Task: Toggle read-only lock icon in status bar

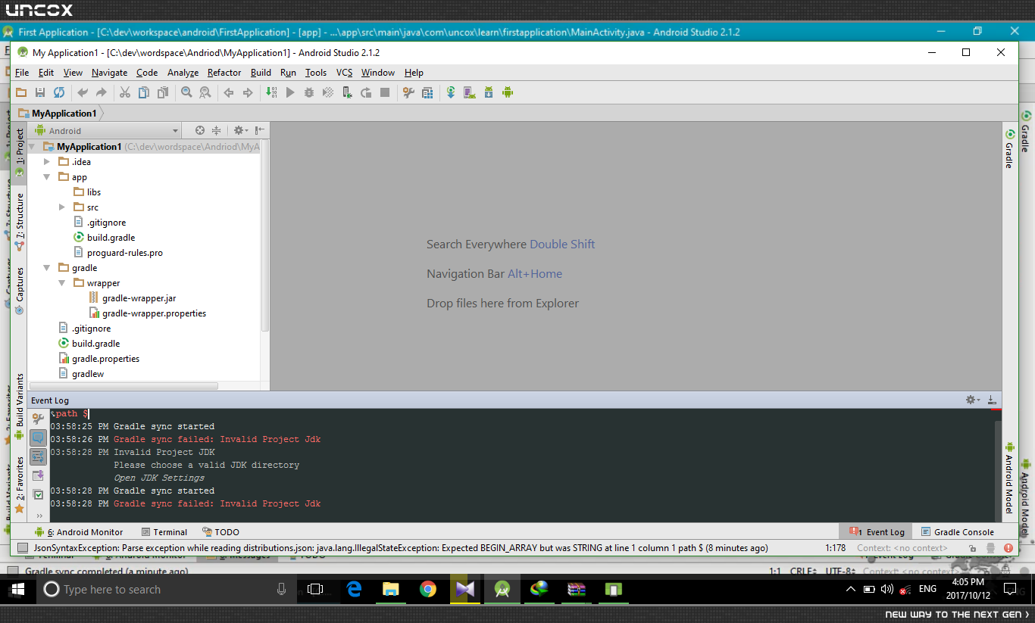Action: click(x=972, y=548)
